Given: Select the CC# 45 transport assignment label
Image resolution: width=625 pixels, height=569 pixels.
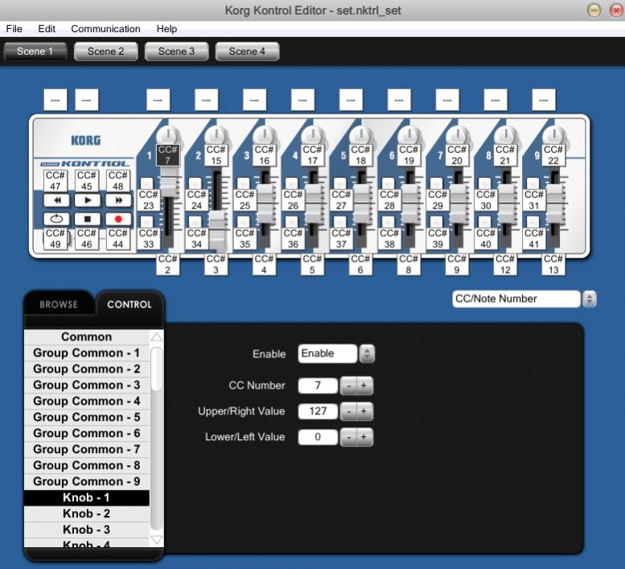Looking at the screenshot, I should [87, 180].
